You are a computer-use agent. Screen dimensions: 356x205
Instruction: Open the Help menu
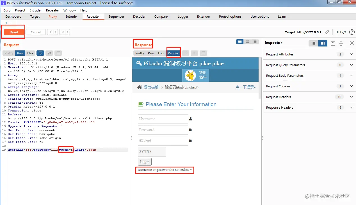click(84, 10)
